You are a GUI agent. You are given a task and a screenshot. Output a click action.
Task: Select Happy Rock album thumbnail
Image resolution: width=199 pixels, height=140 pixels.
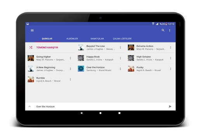[81, 58]
